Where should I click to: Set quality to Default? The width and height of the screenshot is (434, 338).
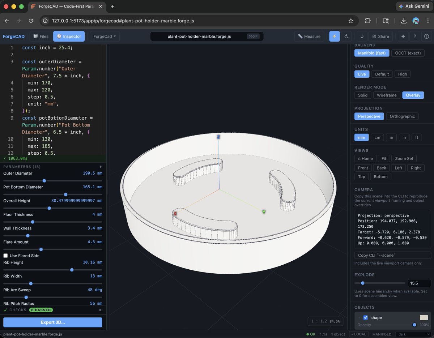point(382,74)
